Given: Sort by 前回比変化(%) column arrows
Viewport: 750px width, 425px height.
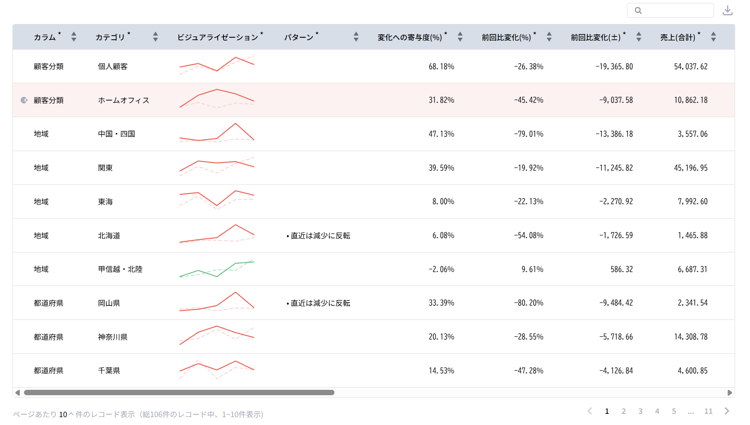Looking at the screenshot, I should point(549,37).
